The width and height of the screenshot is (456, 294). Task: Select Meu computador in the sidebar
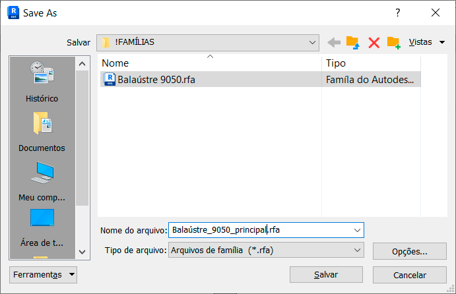click(x=42, y=181)
